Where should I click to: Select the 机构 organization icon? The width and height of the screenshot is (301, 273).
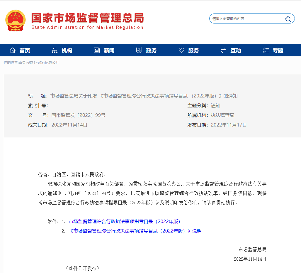point(55,50)
